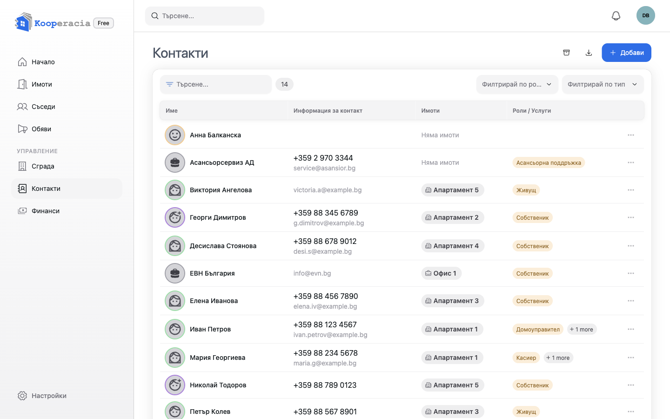
Task: Open contact Петър Колев
Action: click(210, 412)
